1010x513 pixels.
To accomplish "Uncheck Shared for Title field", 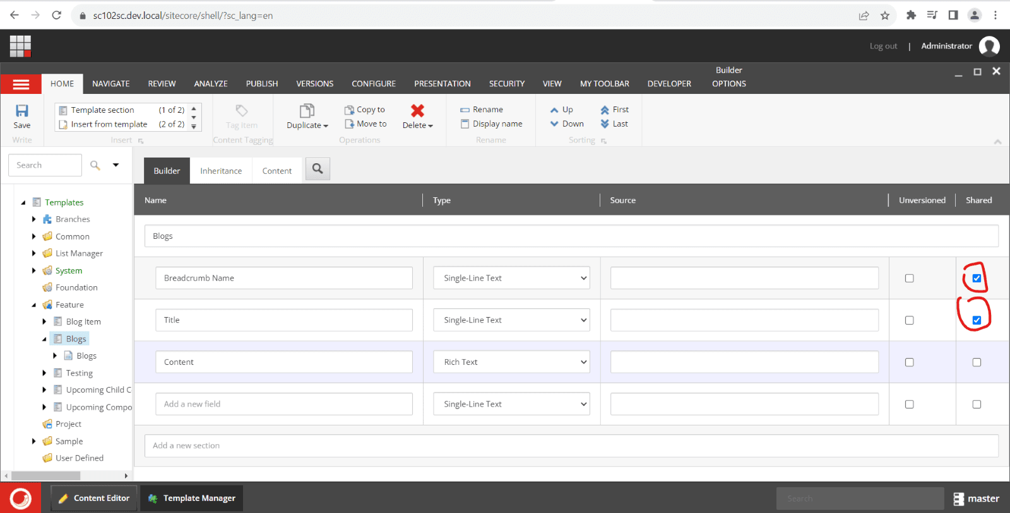I will coord(977,320).
